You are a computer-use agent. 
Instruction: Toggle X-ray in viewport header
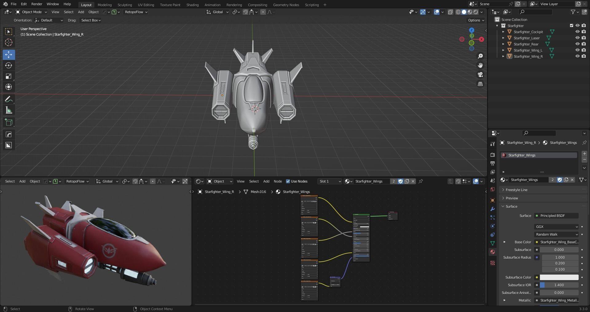pyautogui.click(x=450, y=12)
